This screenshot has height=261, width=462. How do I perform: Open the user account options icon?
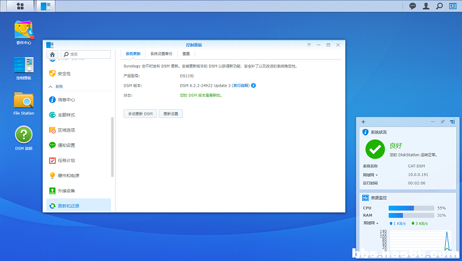(426, 6)
